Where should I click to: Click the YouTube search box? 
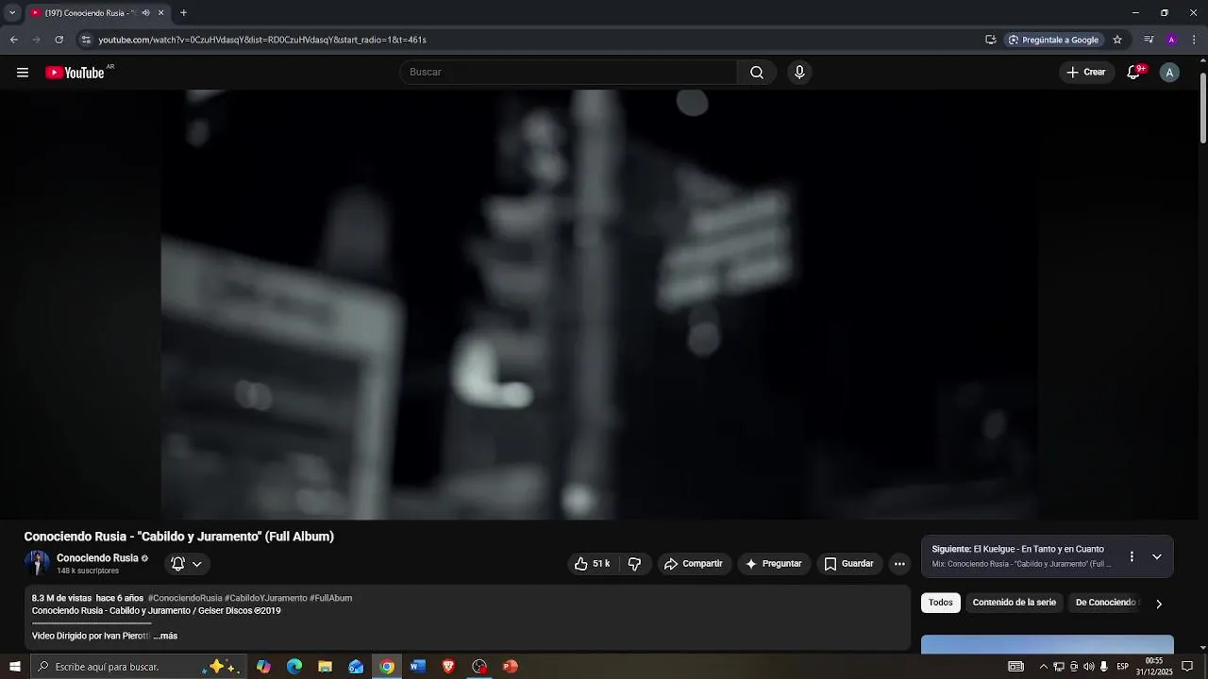[x=568, y=73]
